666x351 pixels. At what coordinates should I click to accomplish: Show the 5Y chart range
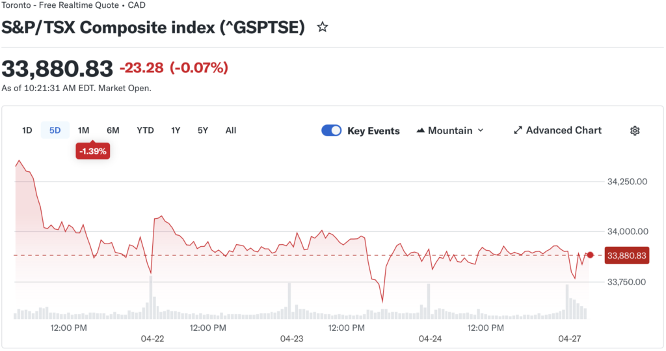203,130
